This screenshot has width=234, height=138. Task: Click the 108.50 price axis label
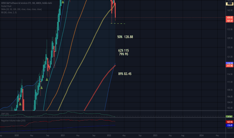[x=230, y=90]
